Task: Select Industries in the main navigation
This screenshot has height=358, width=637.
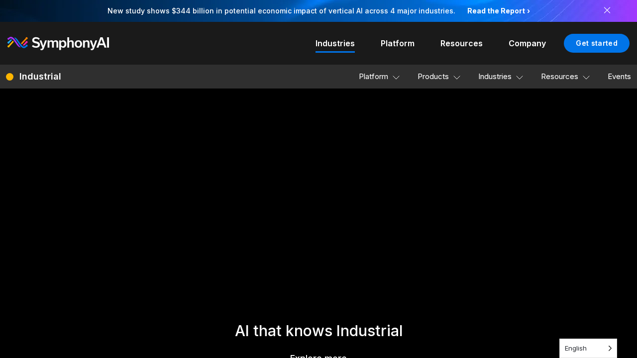Action: (x=335, y=43)
